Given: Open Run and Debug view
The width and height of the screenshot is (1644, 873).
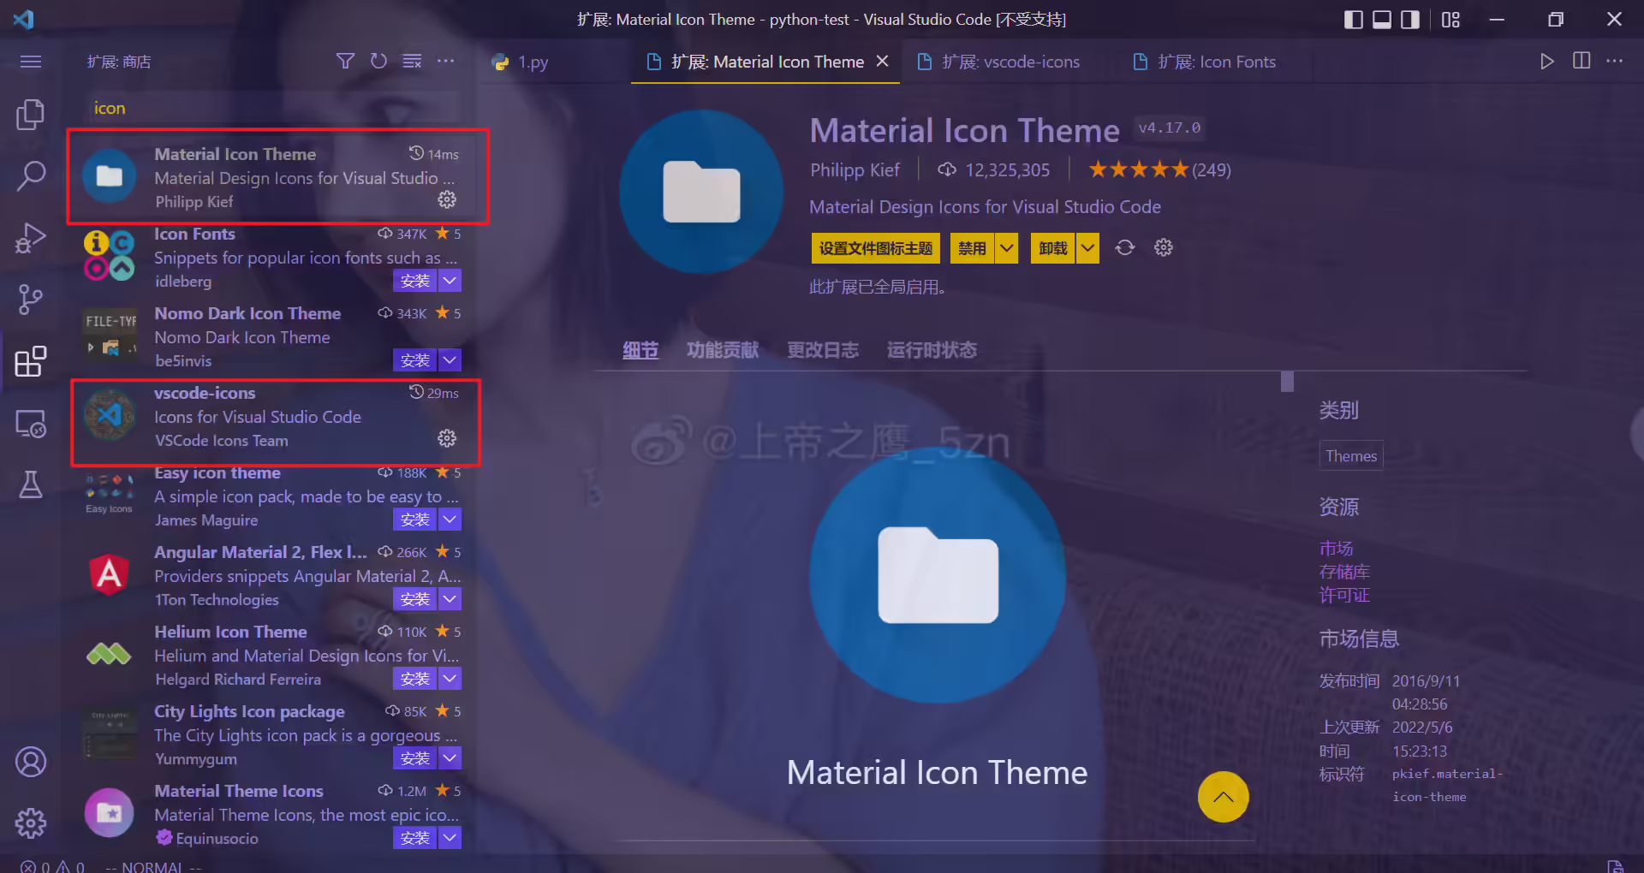Looking at the screenshot, I should coord(31,238).
